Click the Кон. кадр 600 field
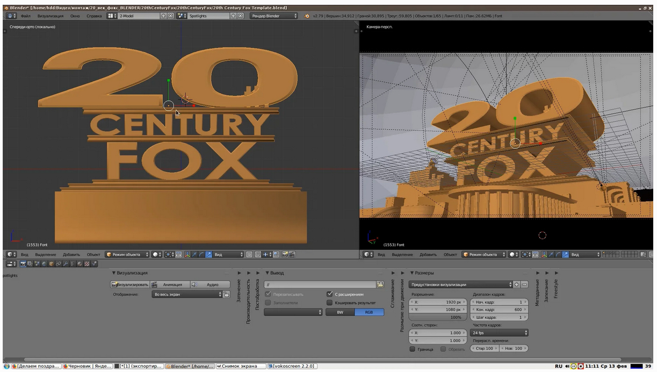The width and height of the screenshot is (657, 372). tap(500, 310)
